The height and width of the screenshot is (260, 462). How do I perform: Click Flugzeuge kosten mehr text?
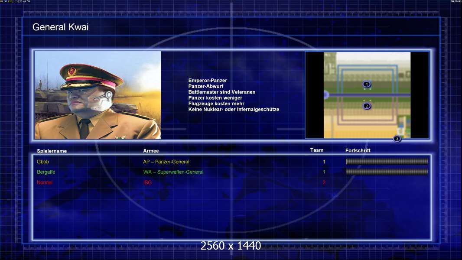(216, 104)
